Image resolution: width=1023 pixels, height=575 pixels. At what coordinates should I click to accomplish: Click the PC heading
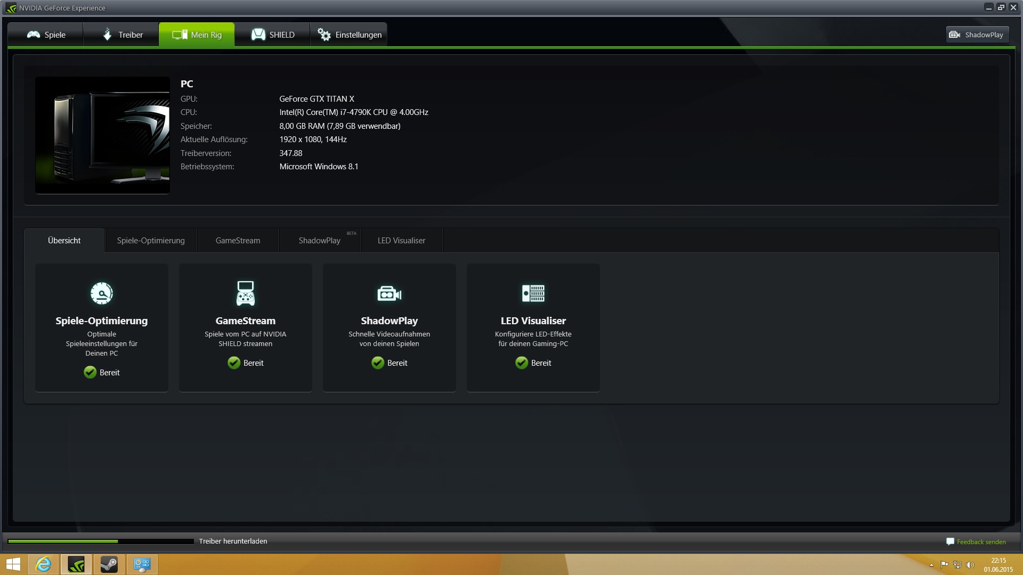(x=186, y=84)
